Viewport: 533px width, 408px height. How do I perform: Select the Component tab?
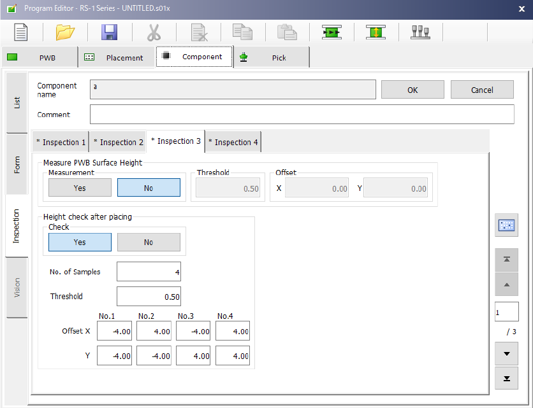194,57
